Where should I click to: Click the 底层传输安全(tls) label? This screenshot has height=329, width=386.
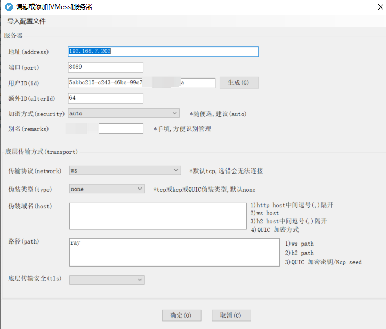[35, 278]
